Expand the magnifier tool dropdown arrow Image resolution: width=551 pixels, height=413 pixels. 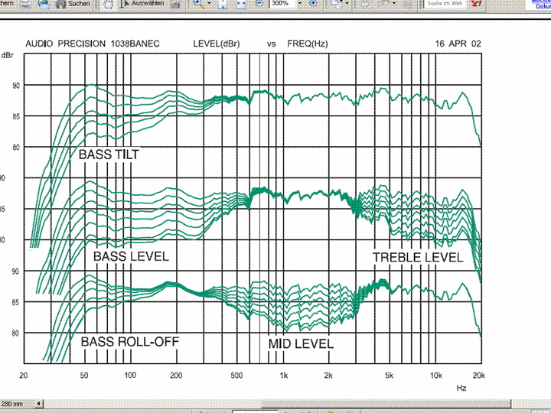210,4
